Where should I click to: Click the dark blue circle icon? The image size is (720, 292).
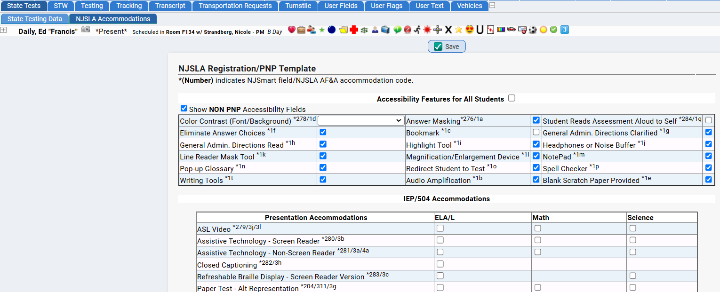point(331,30)
